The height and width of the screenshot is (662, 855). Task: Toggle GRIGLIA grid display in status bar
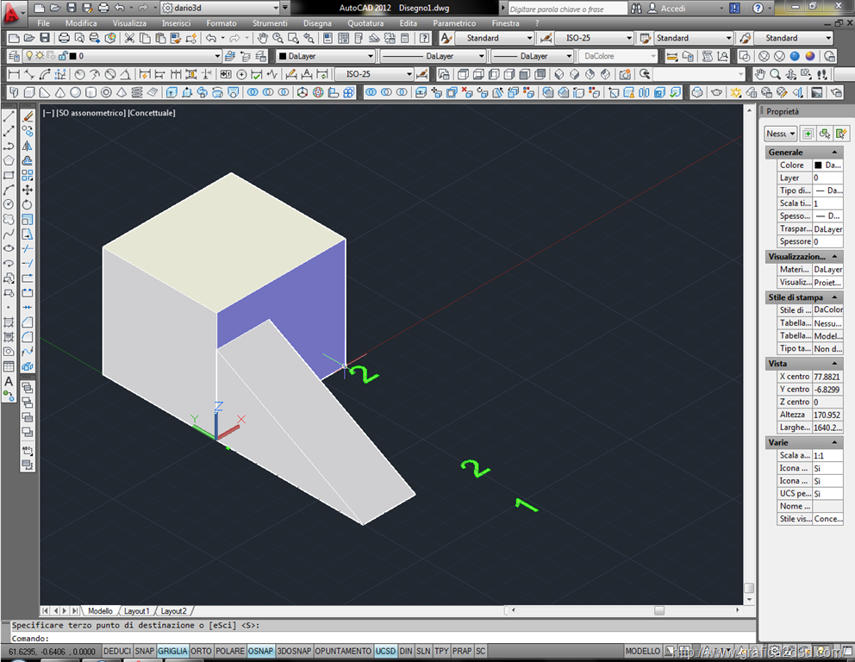click(x=172, y=652)
